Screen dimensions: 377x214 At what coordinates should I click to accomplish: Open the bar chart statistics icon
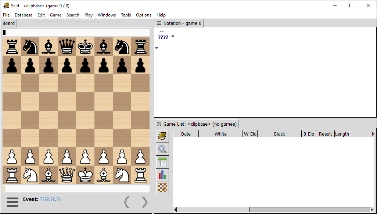pyautogui.click(x=162, y=175)
